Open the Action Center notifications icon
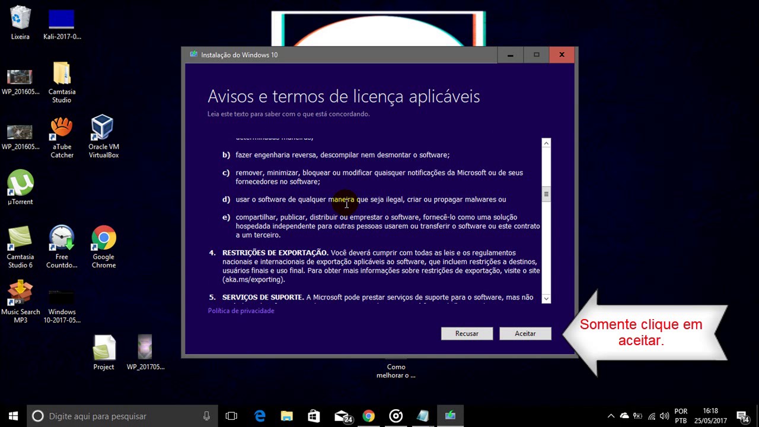The image size is (759, 427). tap(742, 416)
